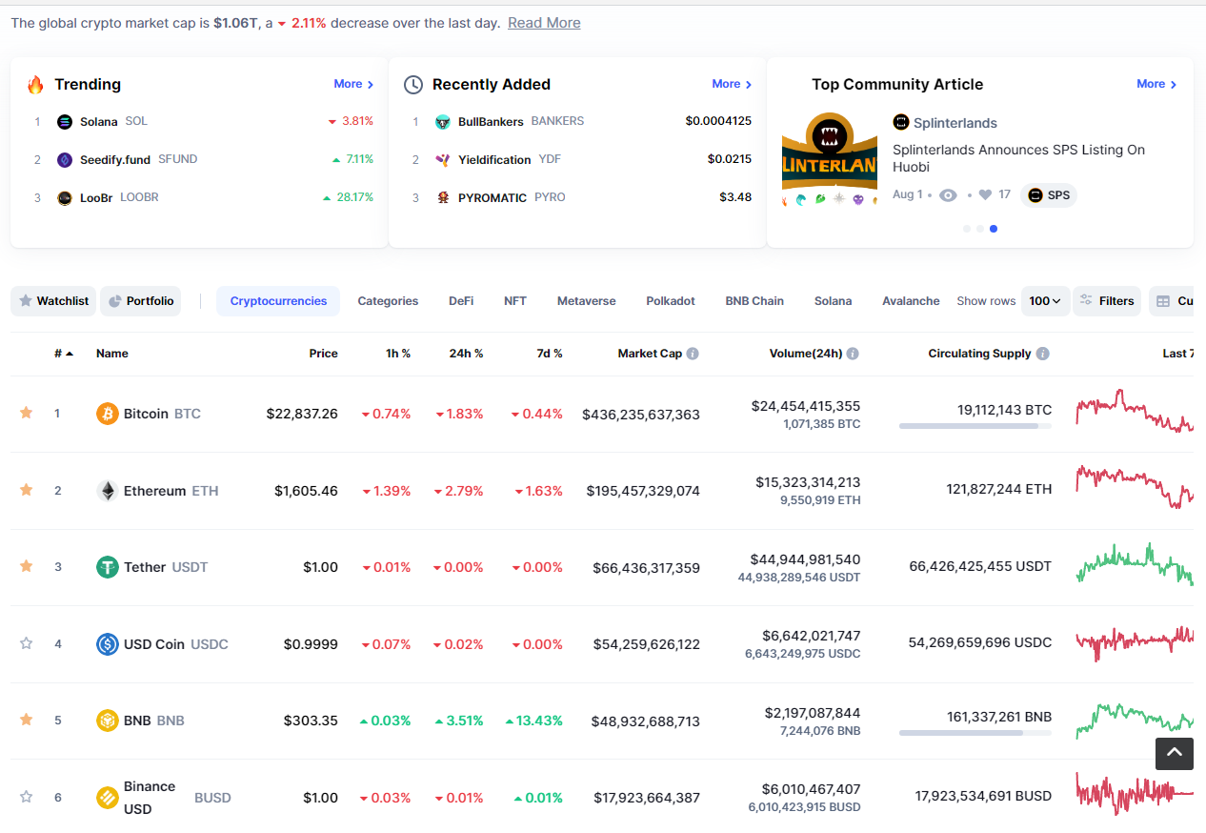
Task: Select the Categories tab
Action: pyautogui.click(x=388, y=301)
